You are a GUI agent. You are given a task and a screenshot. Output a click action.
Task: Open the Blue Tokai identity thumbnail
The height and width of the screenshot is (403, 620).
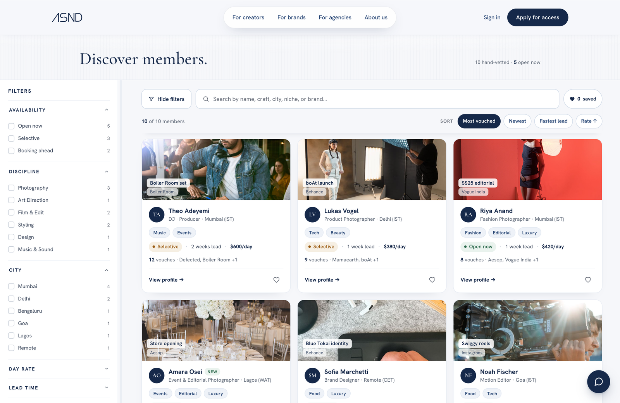[372, 330]
